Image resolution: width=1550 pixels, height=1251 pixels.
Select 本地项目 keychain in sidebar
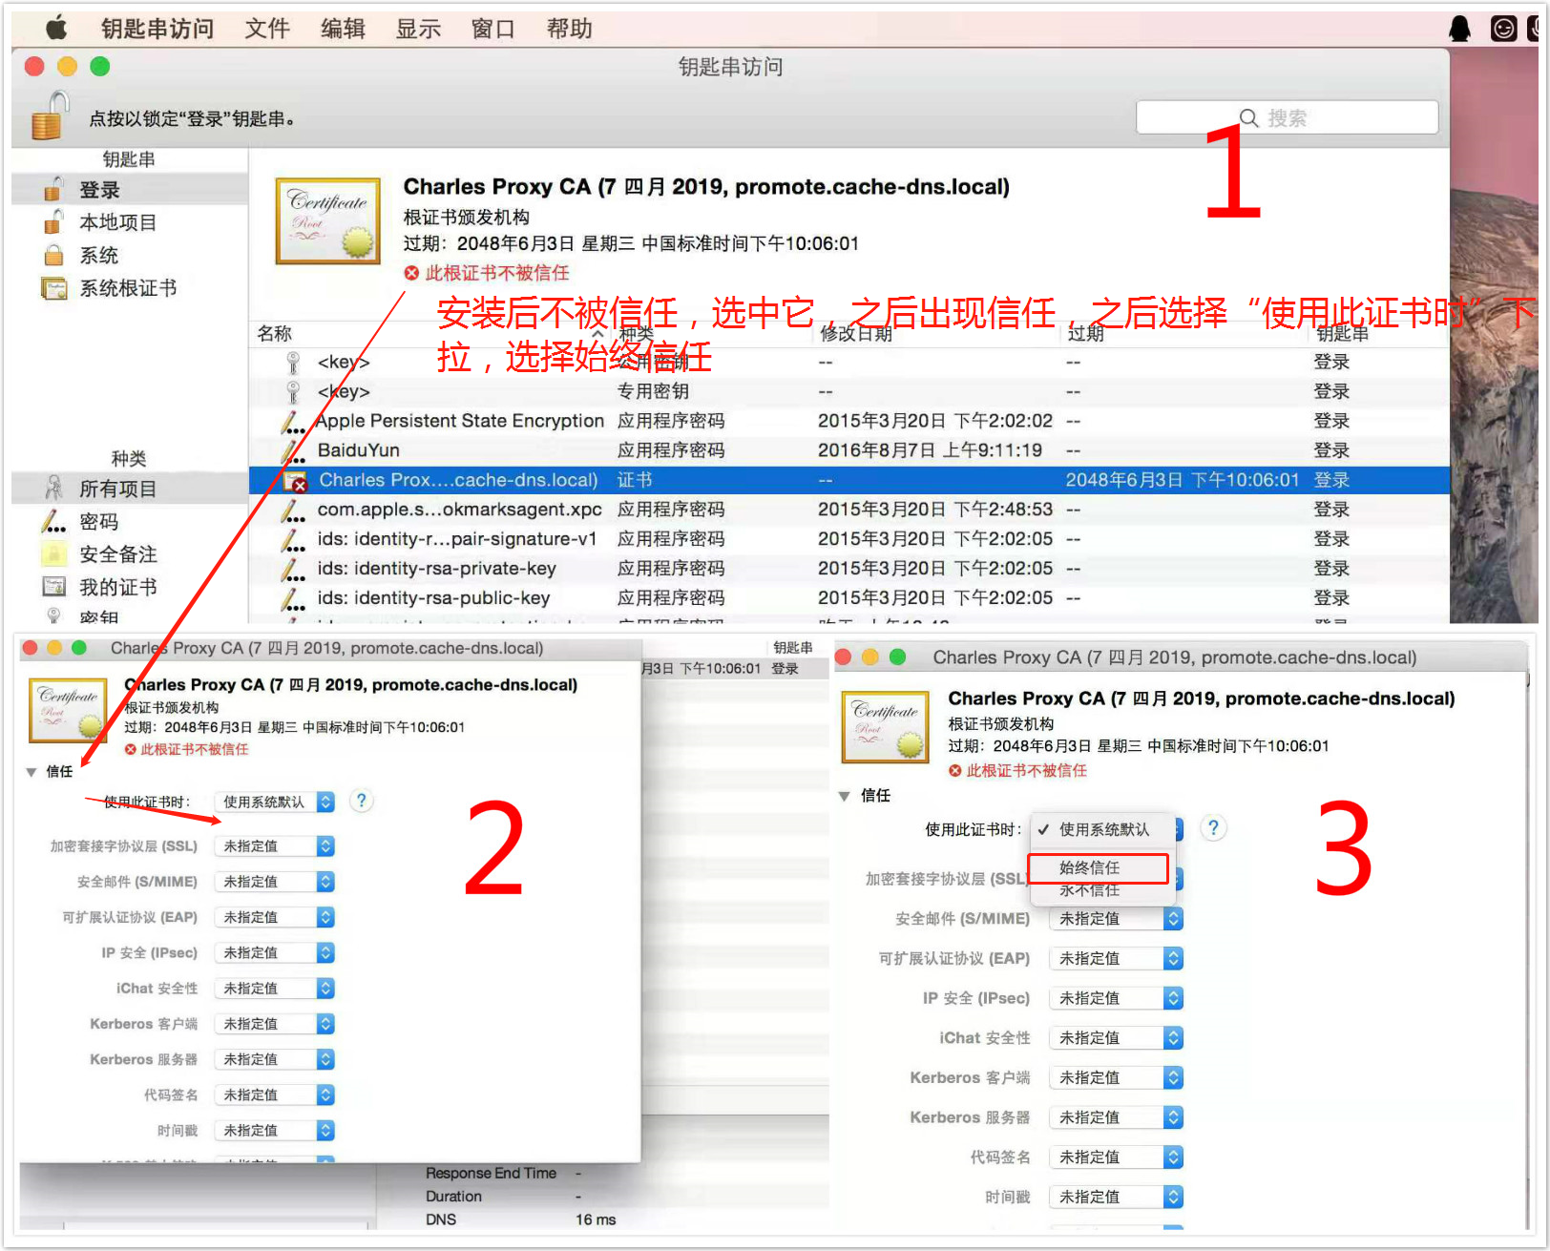(x=130, y=222)
